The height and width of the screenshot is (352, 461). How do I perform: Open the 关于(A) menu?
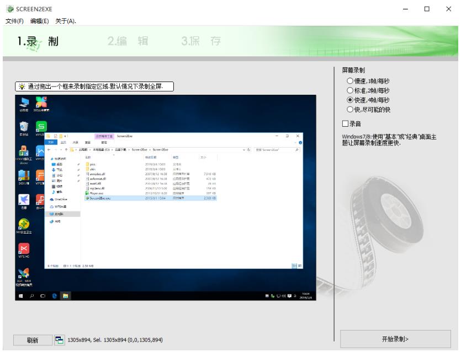tap(66, 21)
